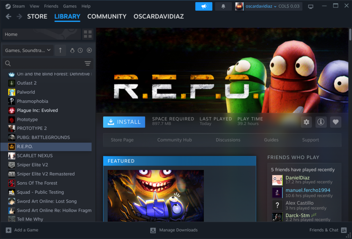Select the LIBRARY tab

tap(67, 16)
